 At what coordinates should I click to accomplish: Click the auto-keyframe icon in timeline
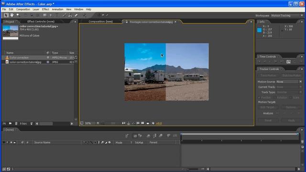(175, 136)
